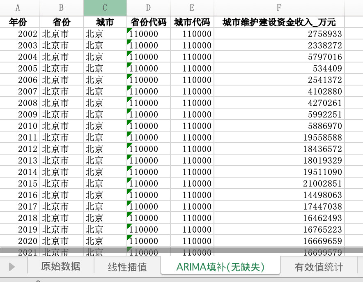
Task: Select the value 5886970 cell
Action: (x=279, y=126)
